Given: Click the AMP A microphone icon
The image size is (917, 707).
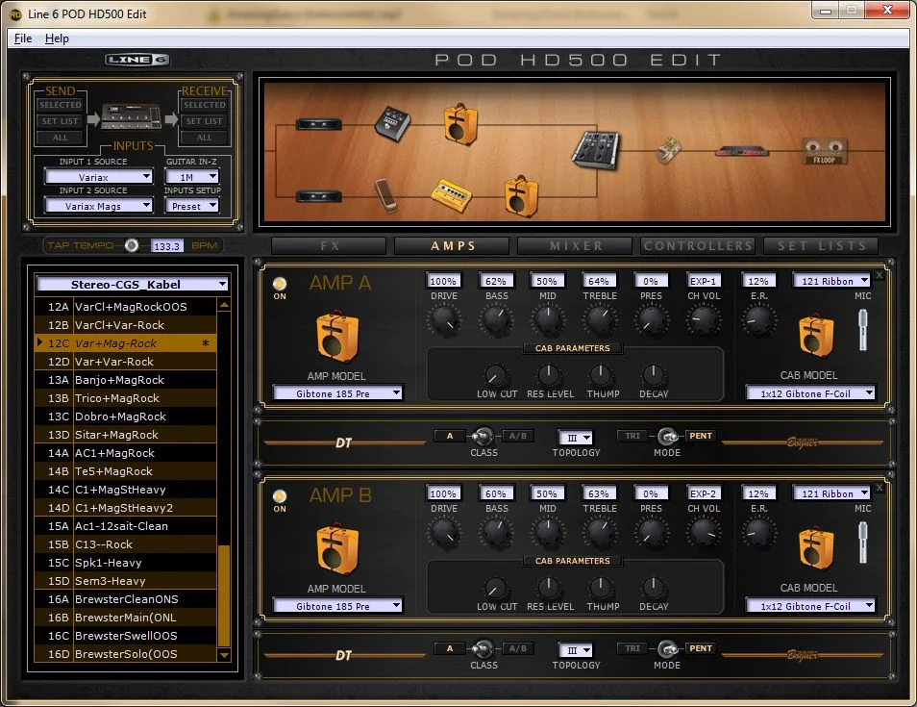Looking at the screenshot, I should click(x=862, y=331).
